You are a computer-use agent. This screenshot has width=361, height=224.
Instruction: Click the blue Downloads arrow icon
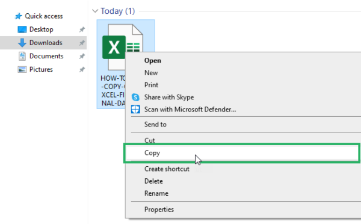22,43
